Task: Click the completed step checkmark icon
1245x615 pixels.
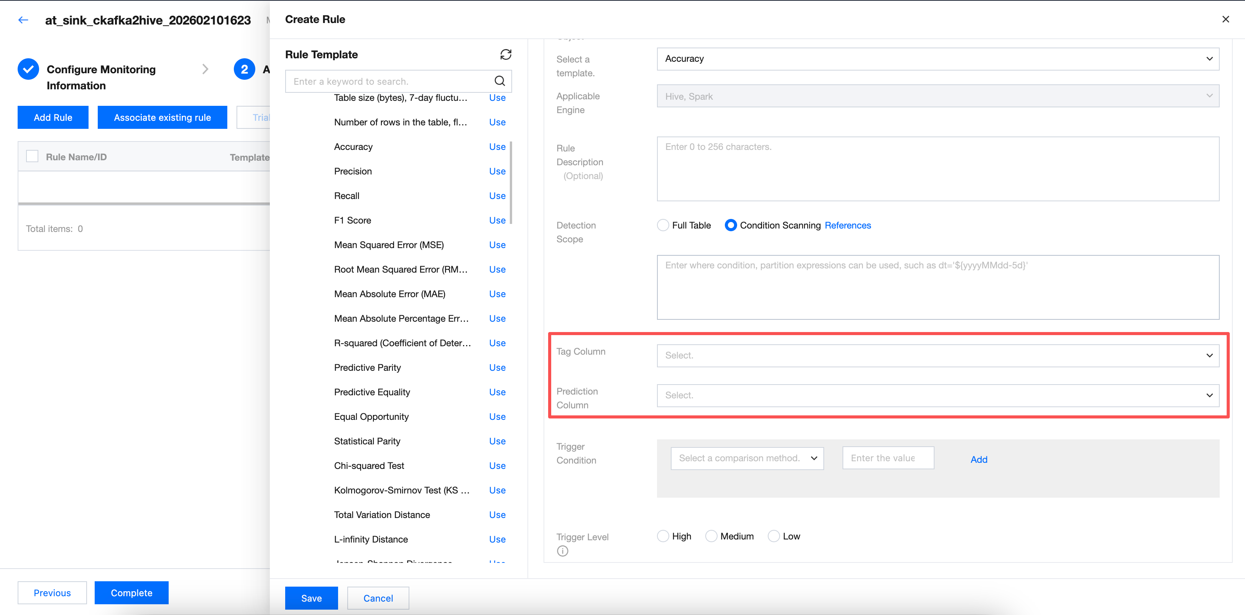Action: click(28, 70)
